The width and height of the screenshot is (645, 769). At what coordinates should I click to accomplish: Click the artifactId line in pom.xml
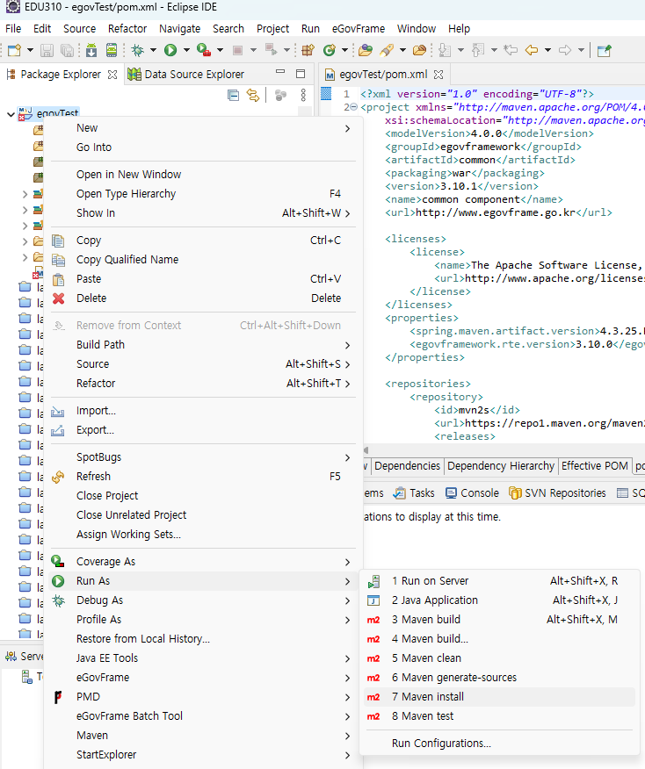480,160
